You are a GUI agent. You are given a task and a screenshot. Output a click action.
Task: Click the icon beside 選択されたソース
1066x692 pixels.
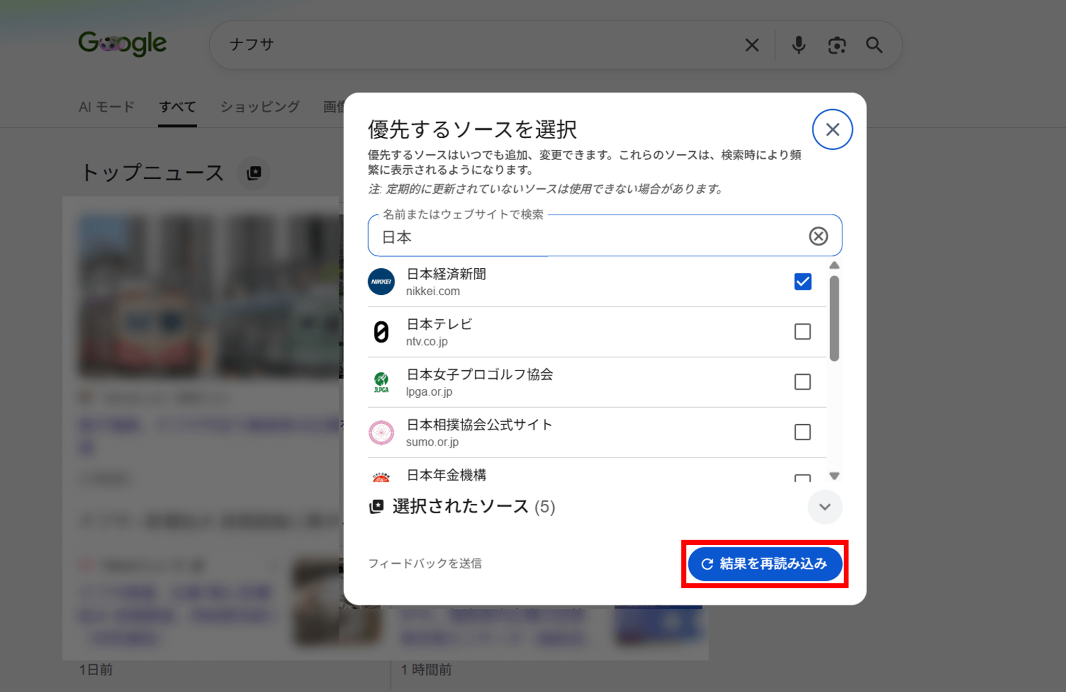click(376, 506)
